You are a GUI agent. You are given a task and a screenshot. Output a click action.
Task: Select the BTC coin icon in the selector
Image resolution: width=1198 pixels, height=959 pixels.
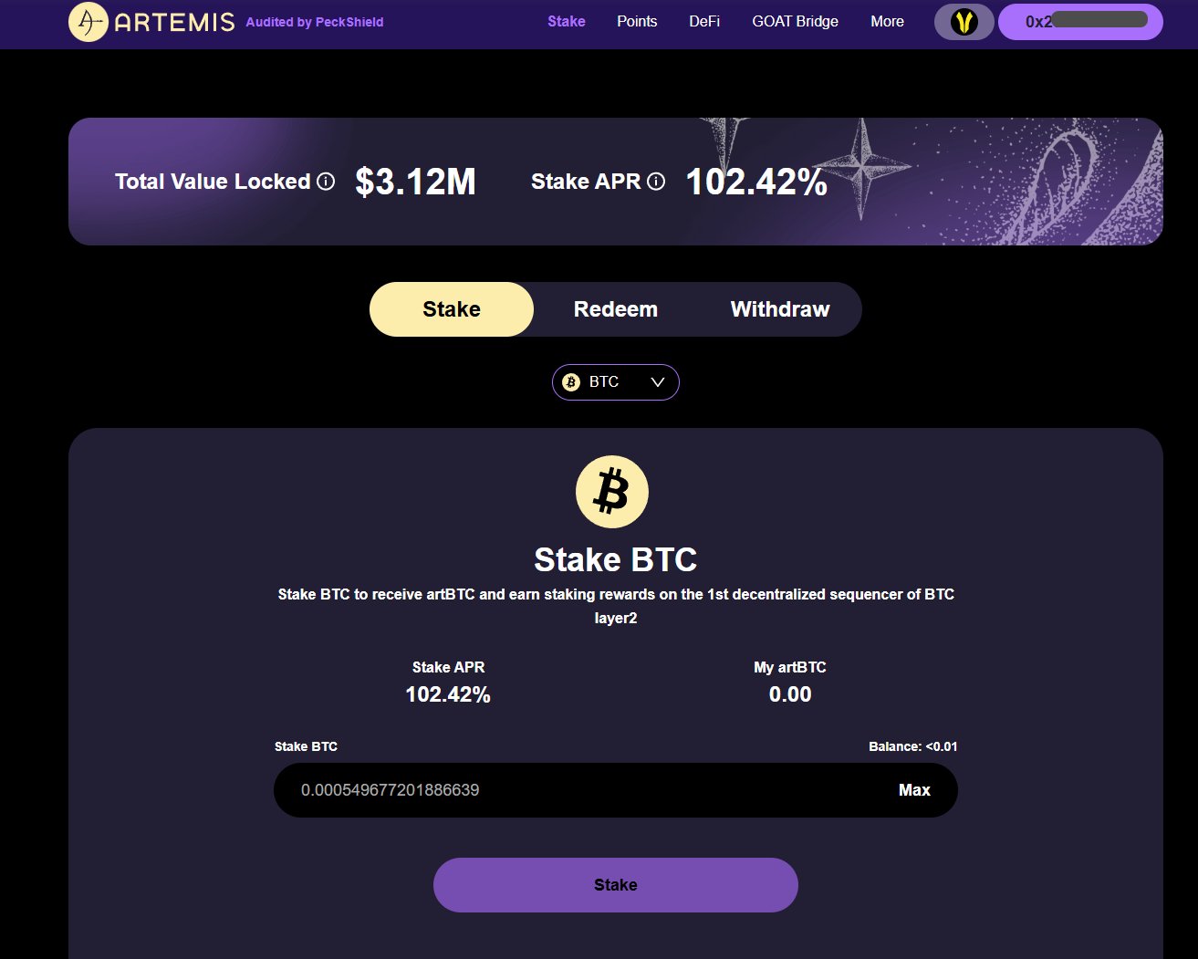[573, 381]
